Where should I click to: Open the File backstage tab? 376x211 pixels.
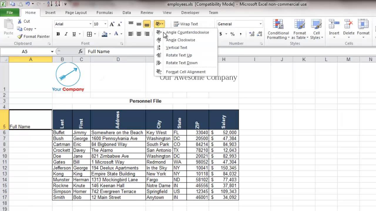click(10, 13)
